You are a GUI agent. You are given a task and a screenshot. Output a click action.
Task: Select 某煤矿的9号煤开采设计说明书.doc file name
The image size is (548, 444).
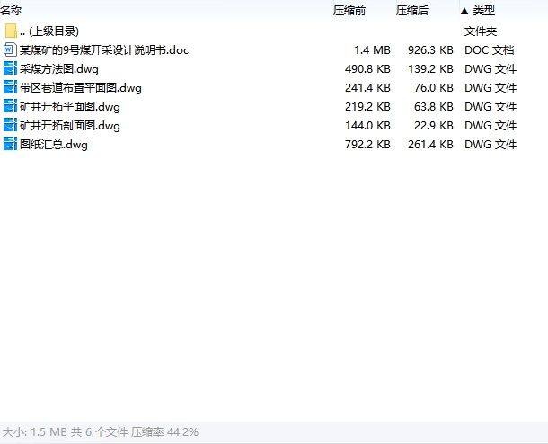(x=104, y=50)
